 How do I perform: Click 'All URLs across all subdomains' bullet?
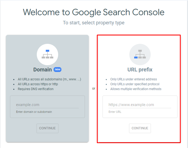tap(50, 79)
